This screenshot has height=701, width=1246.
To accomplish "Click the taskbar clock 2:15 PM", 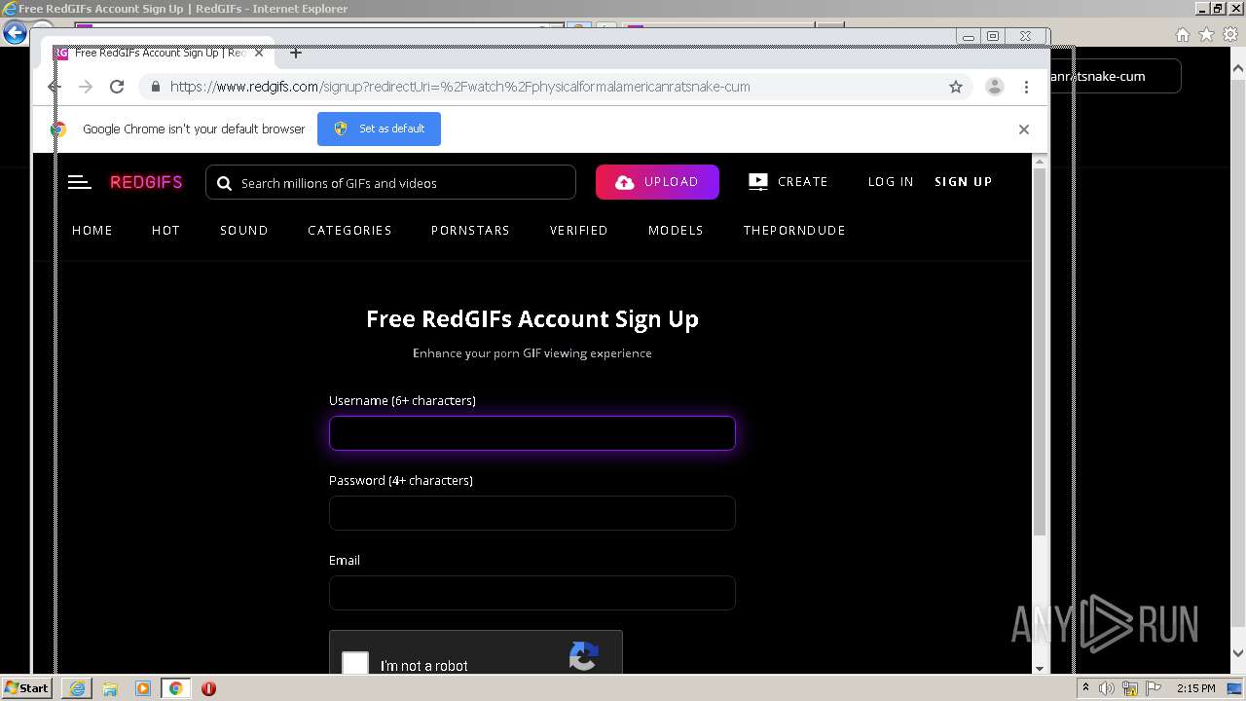I will coord(1195,688).
